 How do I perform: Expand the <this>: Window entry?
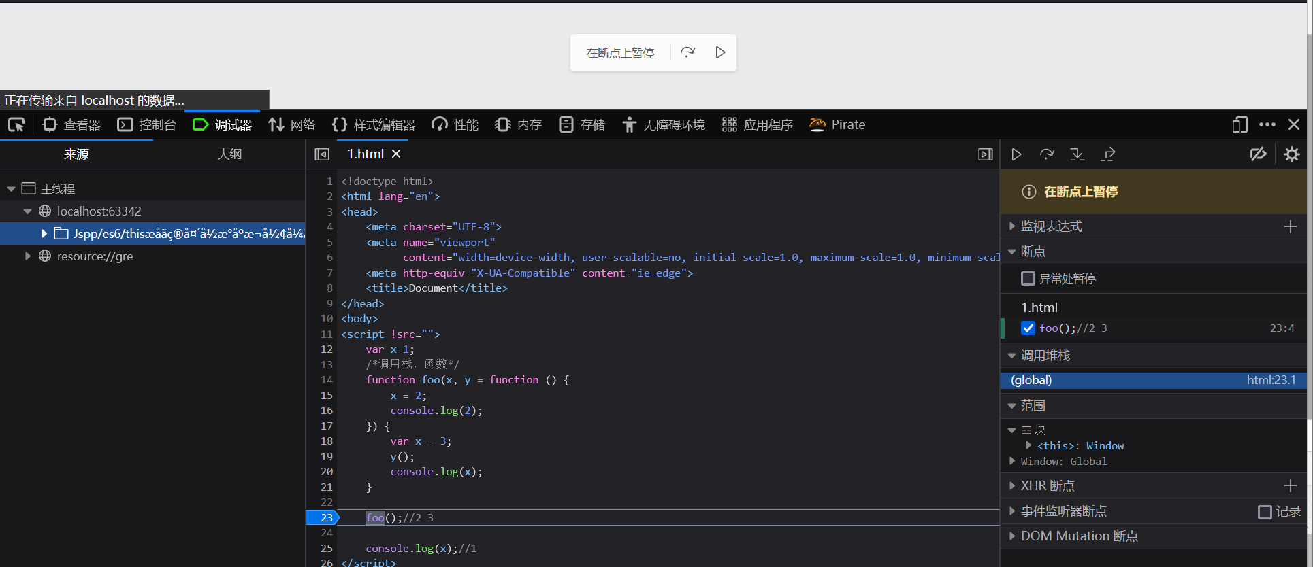[1028, 445]
